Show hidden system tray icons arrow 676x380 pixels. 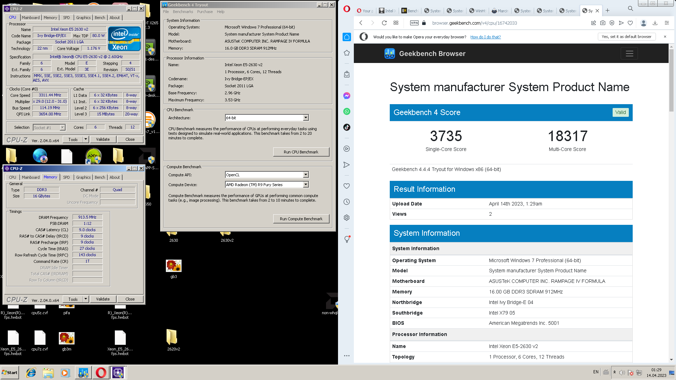pyautogui.click(x=614, y=372)
